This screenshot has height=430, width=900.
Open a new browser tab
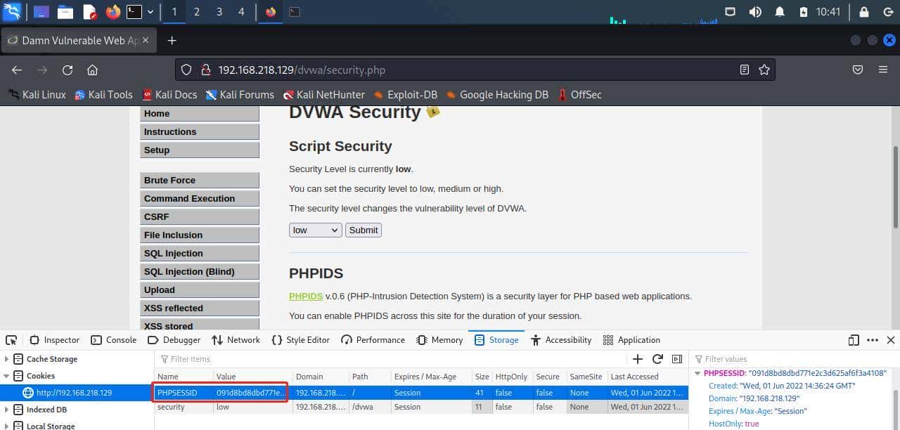(172, 40)
